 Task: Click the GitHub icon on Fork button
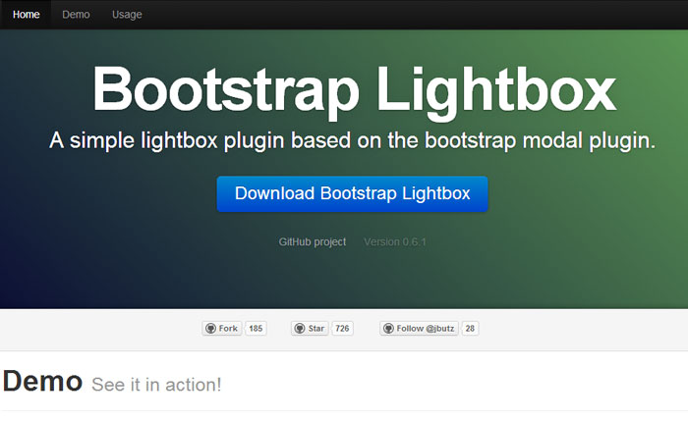click(x=210, y=328)
